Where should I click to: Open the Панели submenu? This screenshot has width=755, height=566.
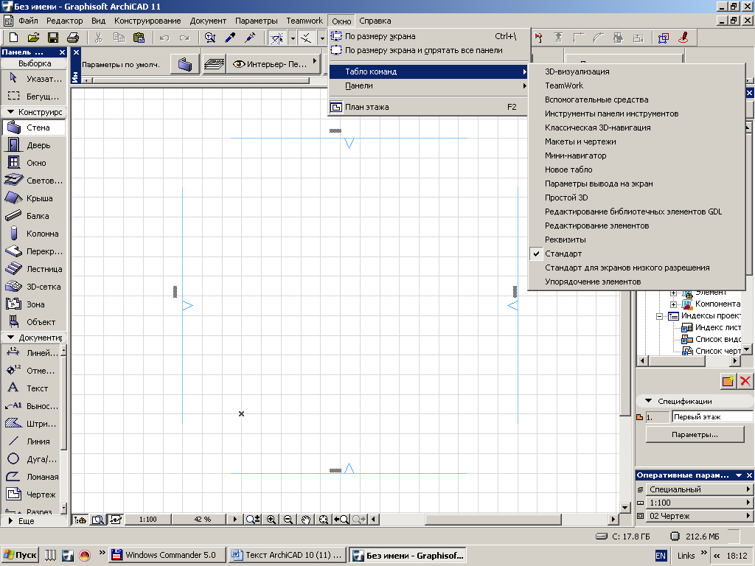429,85
